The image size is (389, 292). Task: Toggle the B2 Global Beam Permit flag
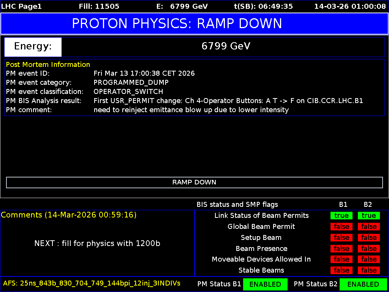coord(368,227)
